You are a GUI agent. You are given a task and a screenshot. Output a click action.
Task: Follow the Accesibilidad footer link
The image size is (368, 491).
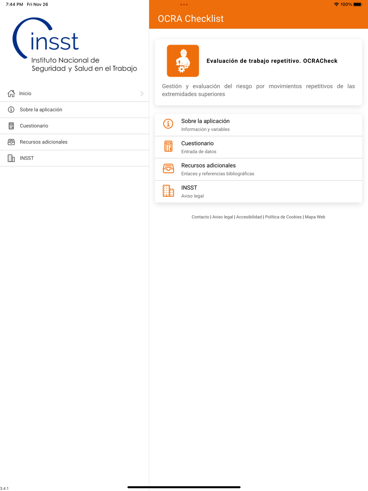(x=249, y=217)
